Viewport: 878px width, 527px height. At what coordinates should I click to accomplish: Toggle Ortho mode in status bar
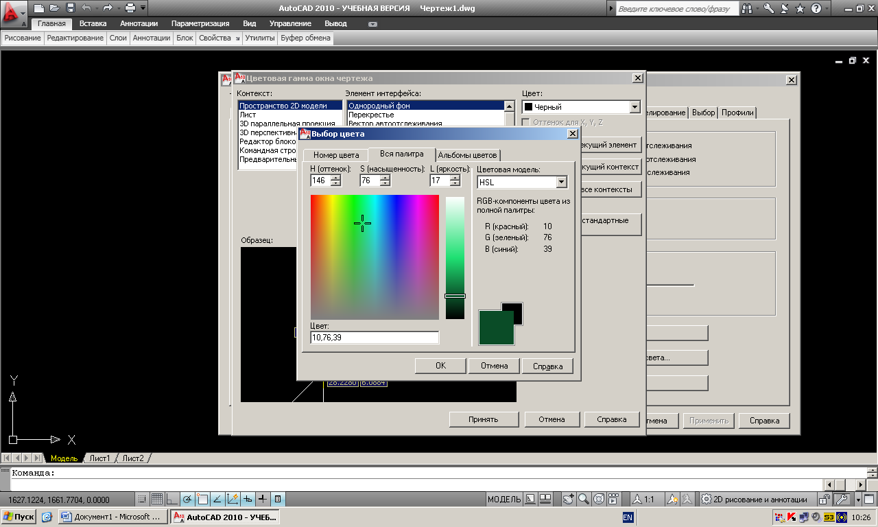(x=171, y=499)
